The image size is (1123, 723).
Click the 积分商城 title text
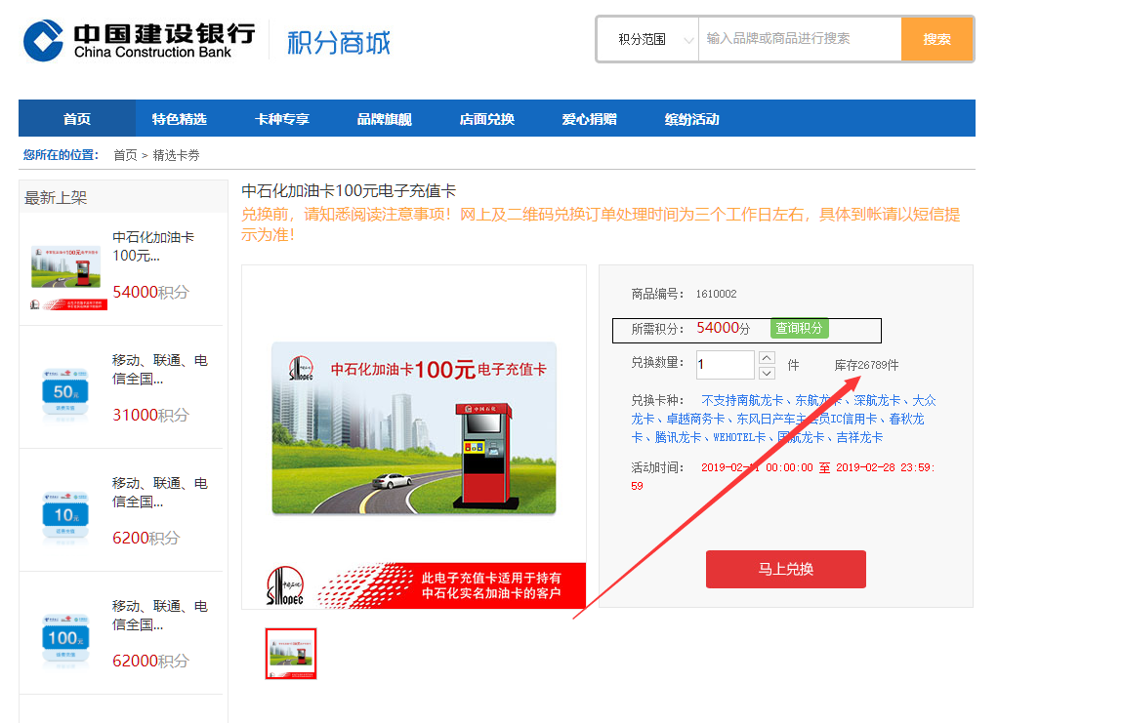tap(339, 42)
